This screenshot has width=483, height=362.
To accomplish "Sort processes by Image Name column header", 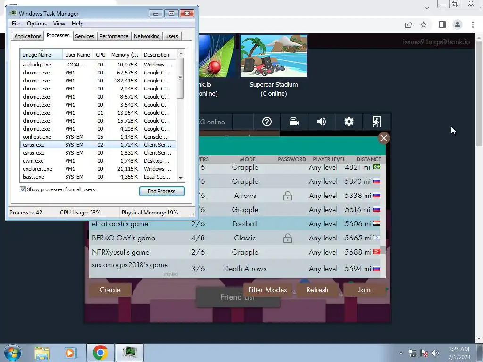I will tap(42, 55).
